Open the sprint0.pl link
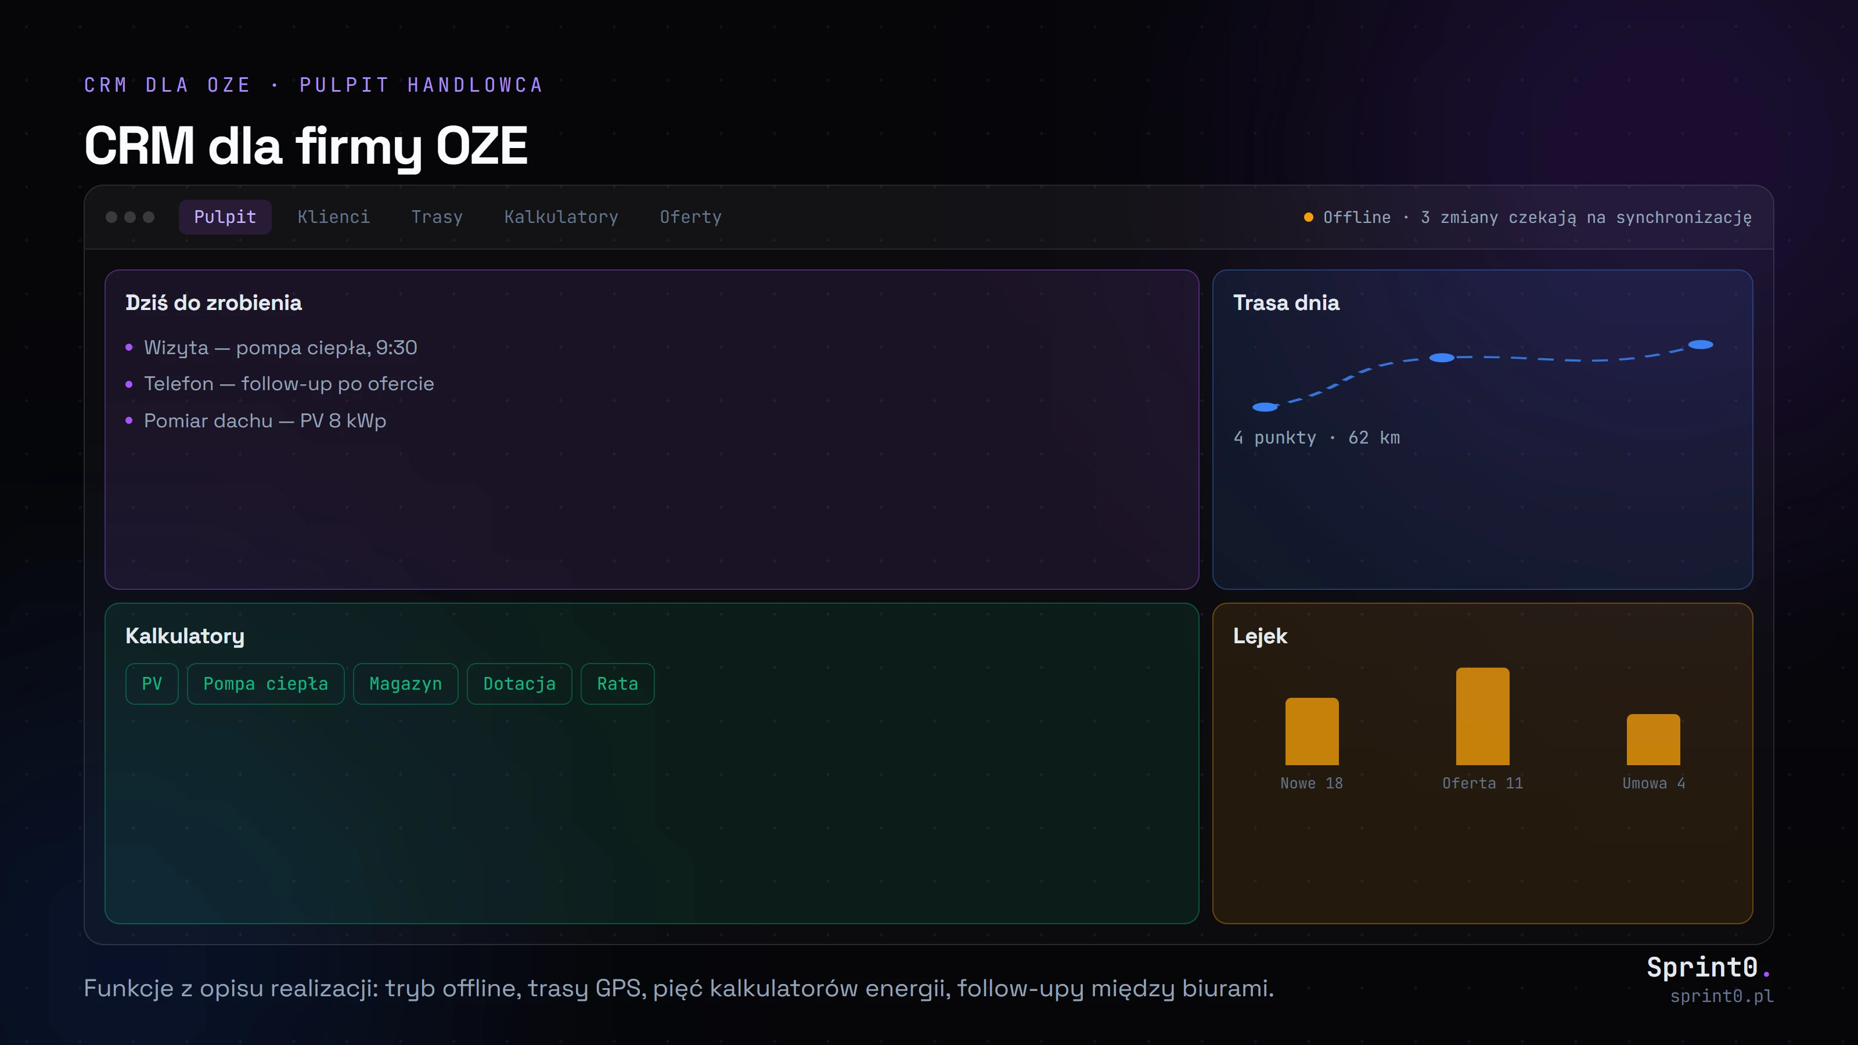The height and width of the screenshot is (1045, 1858). pos(1722,996)
